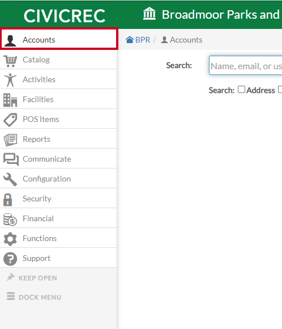The image size is (282, 329).
Task: Click the Security padlock icon
Action: [x=8, y=200]
